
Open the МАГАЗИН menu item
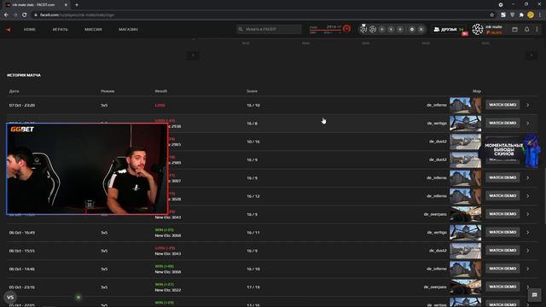coord(128,30)
